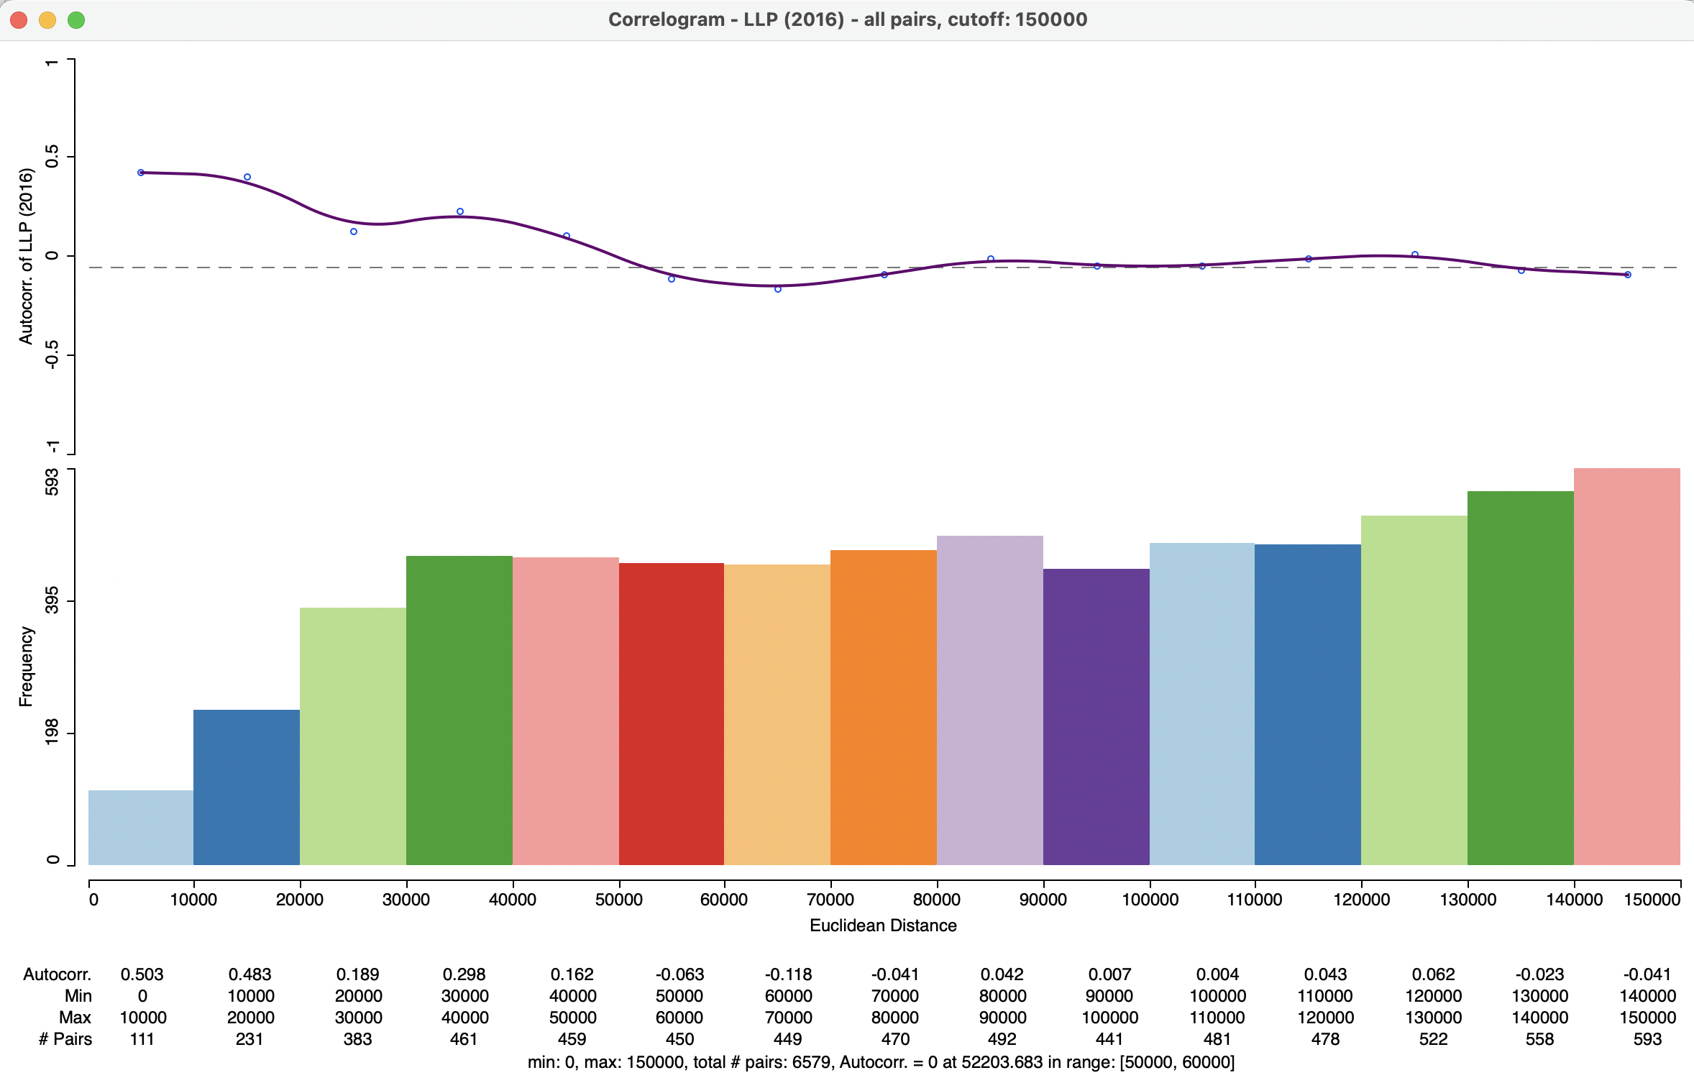This screenshot has height=1083, width=1694.
Task: Click the # Pairs value 558
Action: click(1539, 1039)
